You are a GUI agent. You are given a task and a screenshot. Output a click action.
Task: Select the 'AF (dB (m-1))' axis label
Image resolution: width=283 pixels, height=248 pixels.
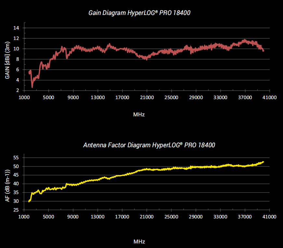(7, 186)
